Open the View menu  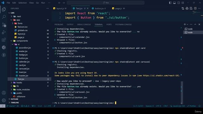tap(31, 3)
